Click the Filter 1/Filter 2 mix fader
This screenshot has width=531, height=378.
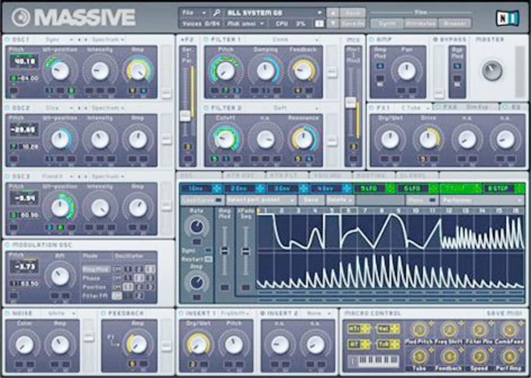pyautogui.click(x=350, y=102)
